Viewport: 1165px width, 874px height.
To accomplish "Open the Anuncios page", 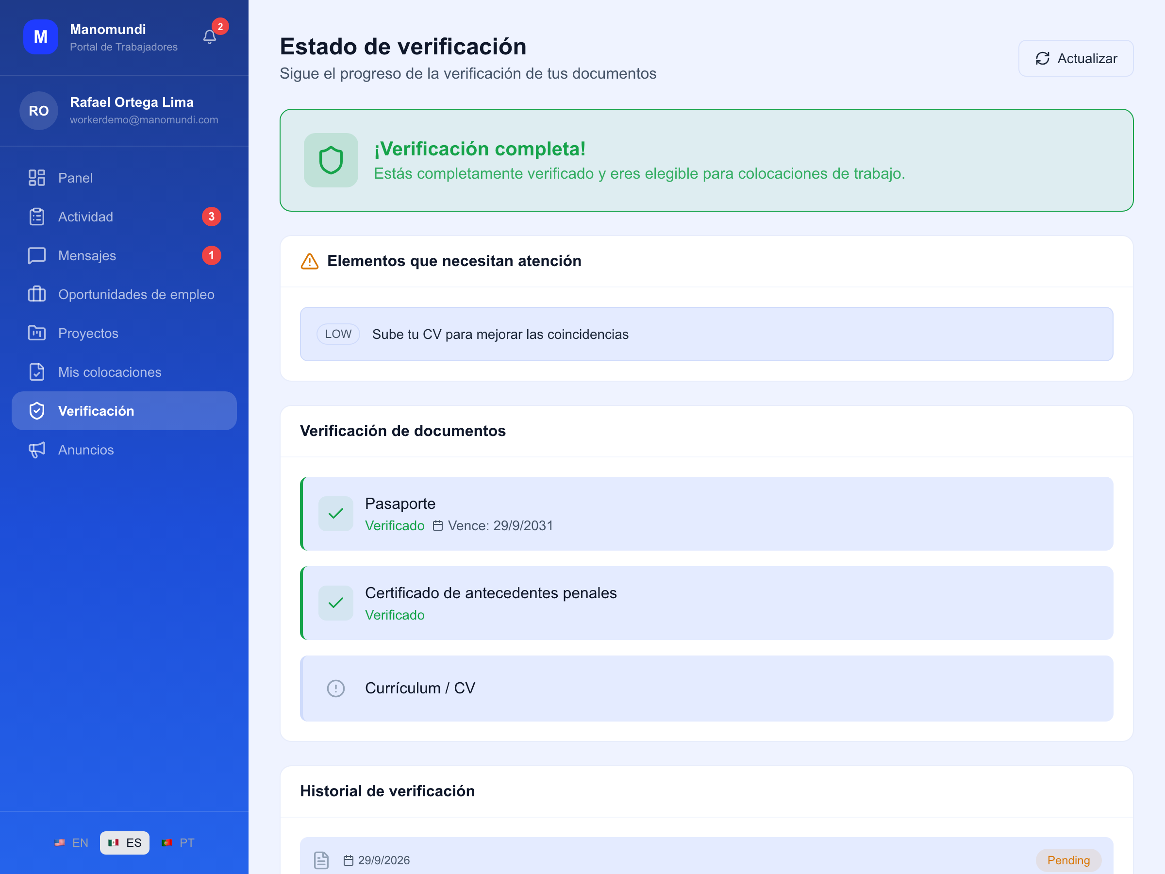I will (x=124, y=450).
